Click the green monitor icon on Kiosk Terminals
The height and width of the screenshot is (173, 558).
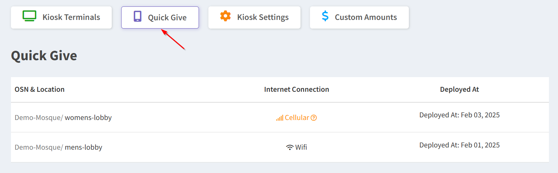tap(29, 16)
